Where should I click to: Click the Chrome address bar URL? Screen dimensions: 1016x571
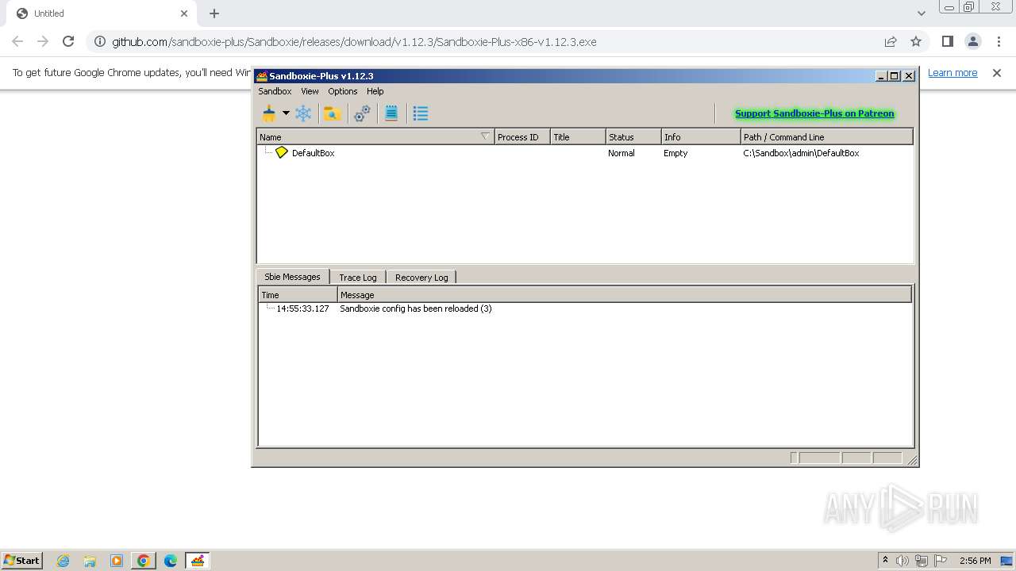[354, 42]
